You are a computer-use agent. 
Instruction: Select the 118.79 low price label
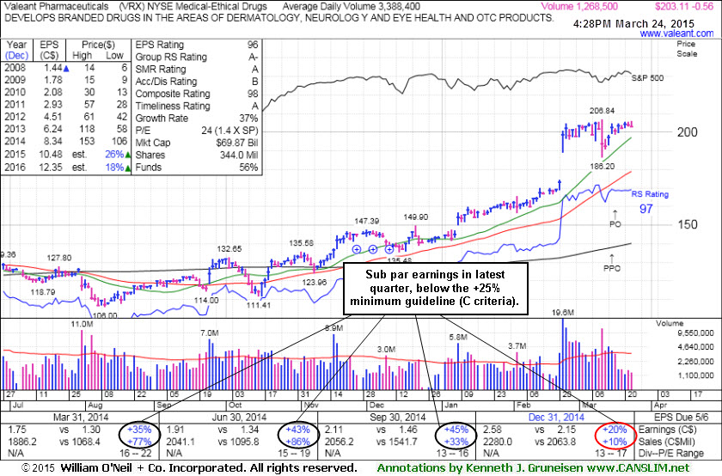tap(42, 292)
